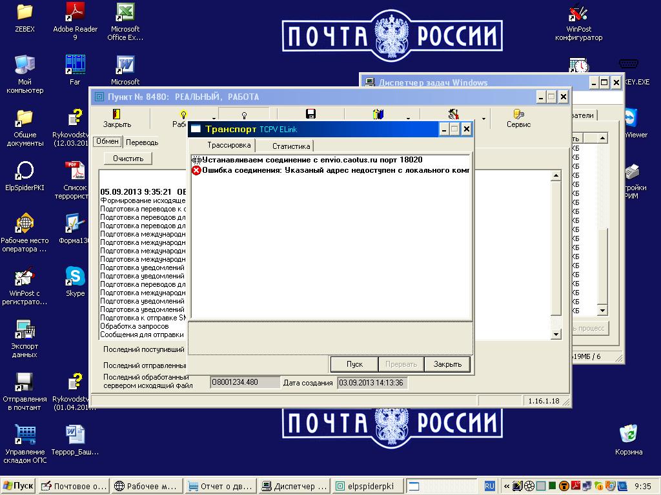Click Task Manager list scrollbar up arrow
This screenshot has width=661, height=495.
tap(602, 138)
